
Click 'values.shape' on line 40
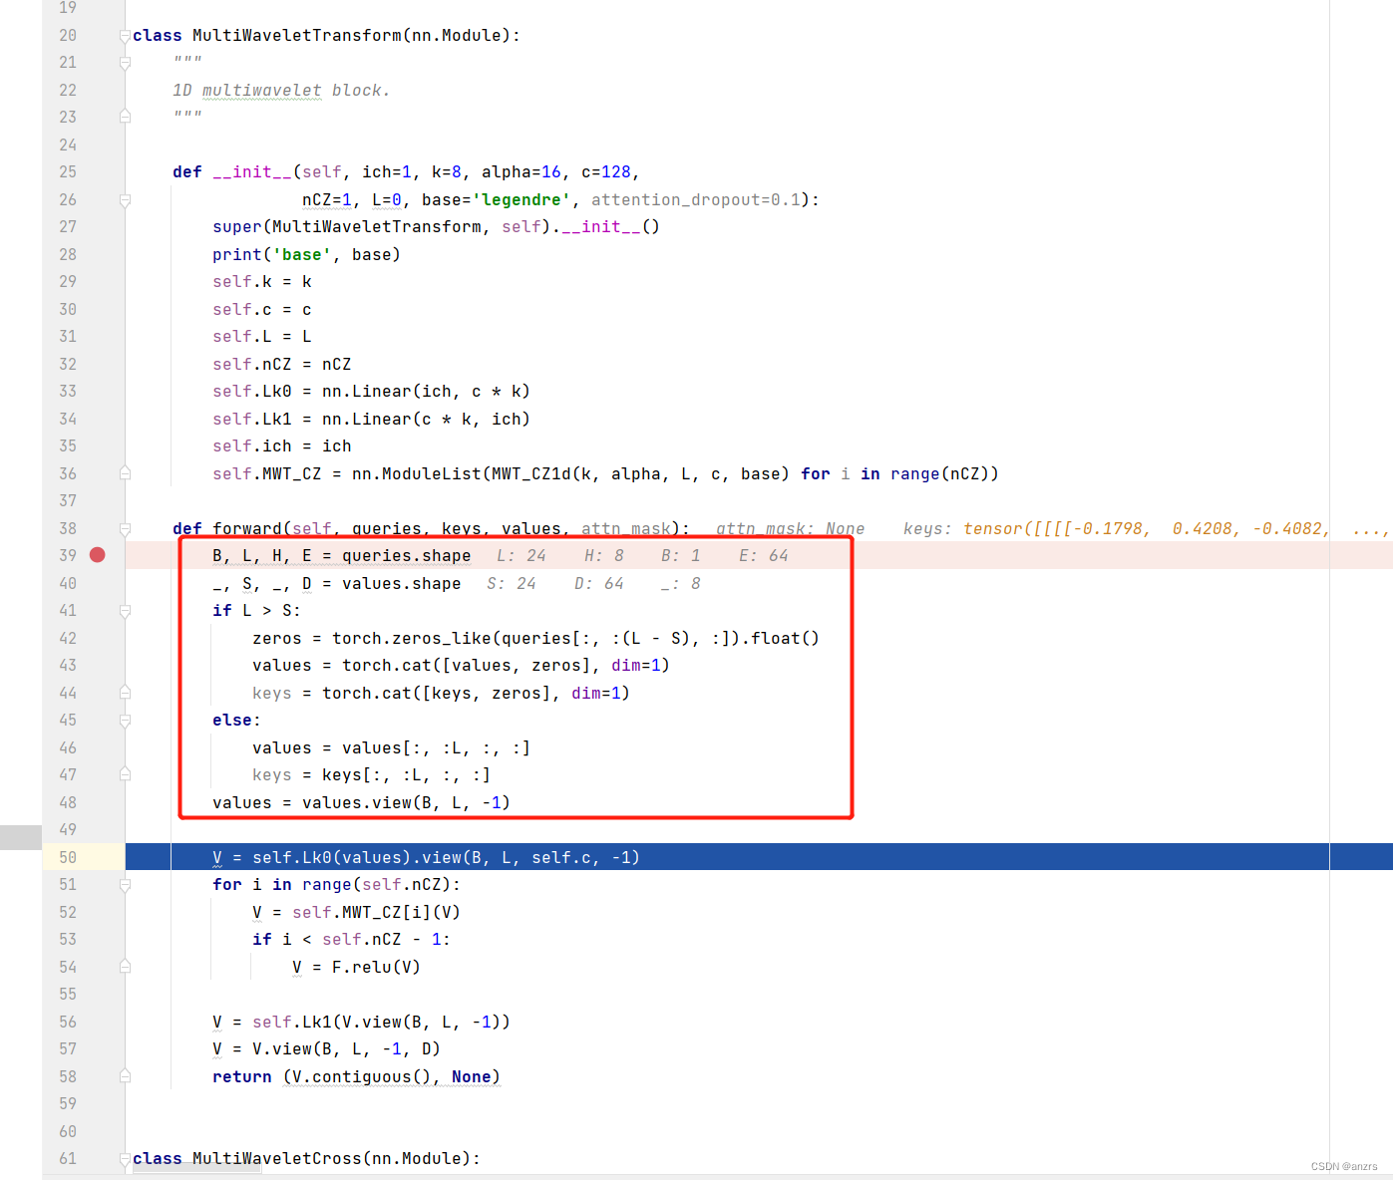[x=401, y=583]
